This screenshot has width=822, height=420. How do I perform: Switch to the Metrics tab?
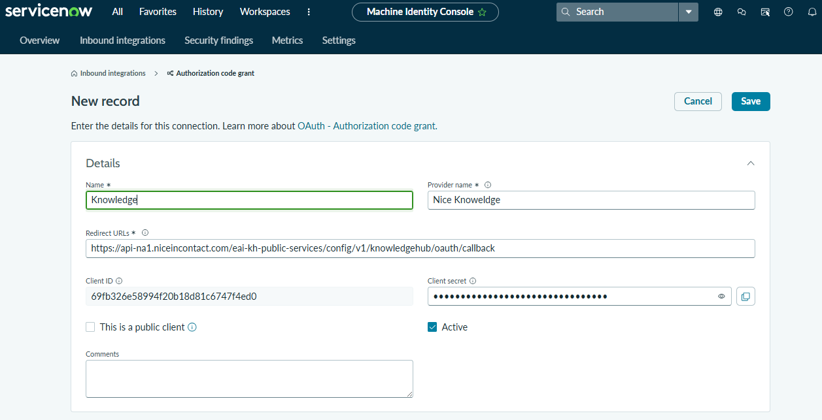pos(288,40)
